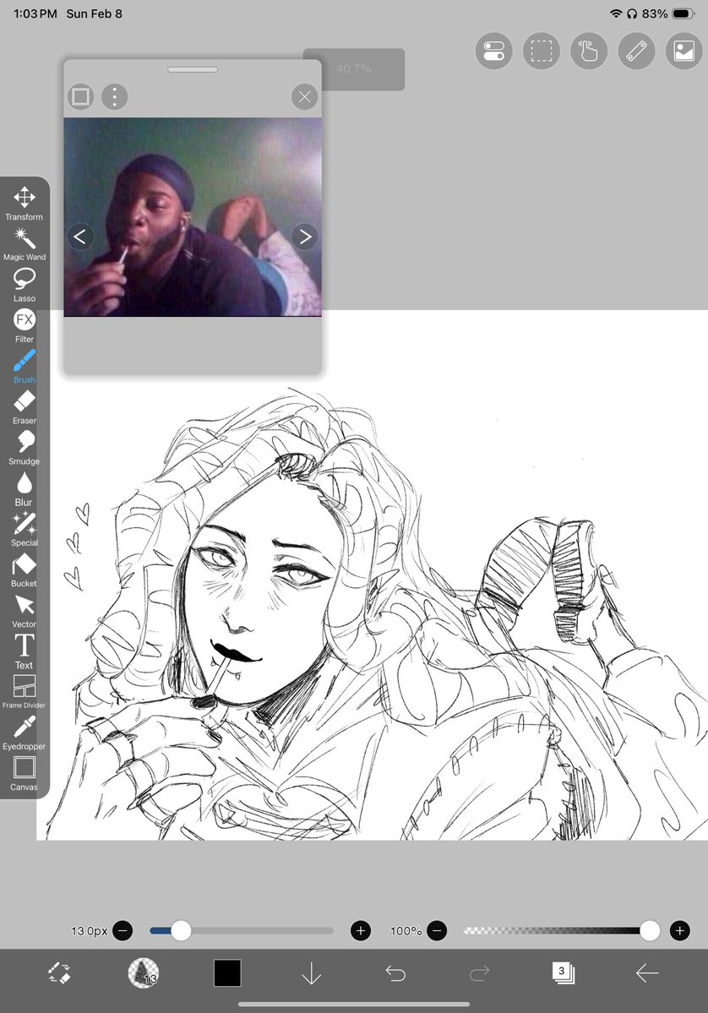
Task: Select the Bucket fill tool
Action: pos(24,569)
